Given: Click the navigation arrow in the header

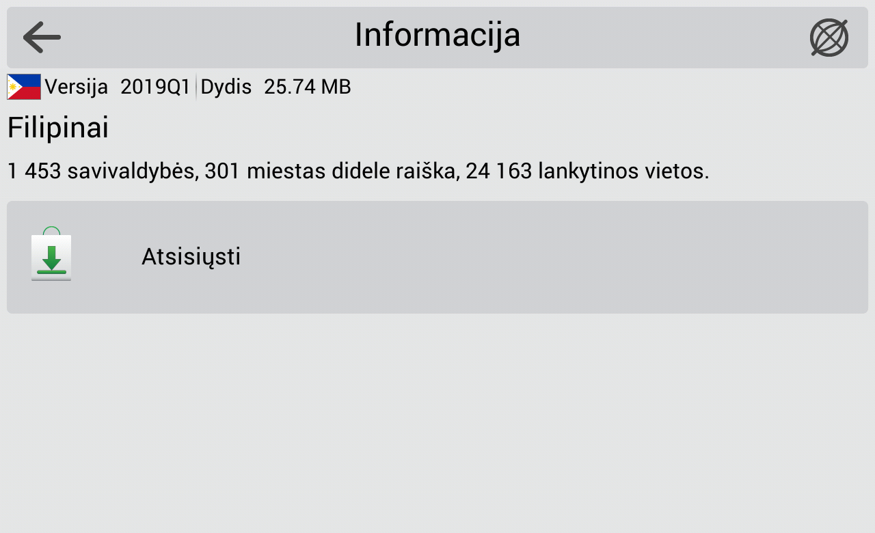Looking at the screenshot, I should (41, 36).
